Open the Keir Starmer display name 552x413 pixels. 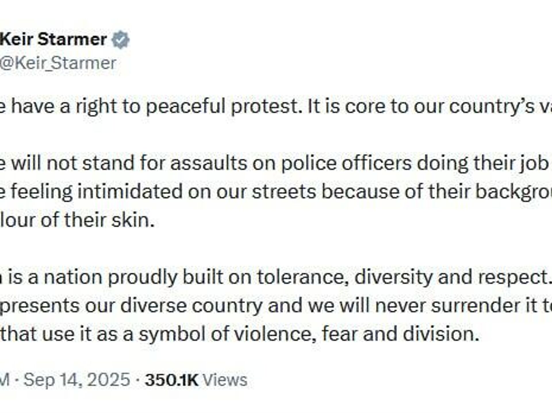coord(54,39)
